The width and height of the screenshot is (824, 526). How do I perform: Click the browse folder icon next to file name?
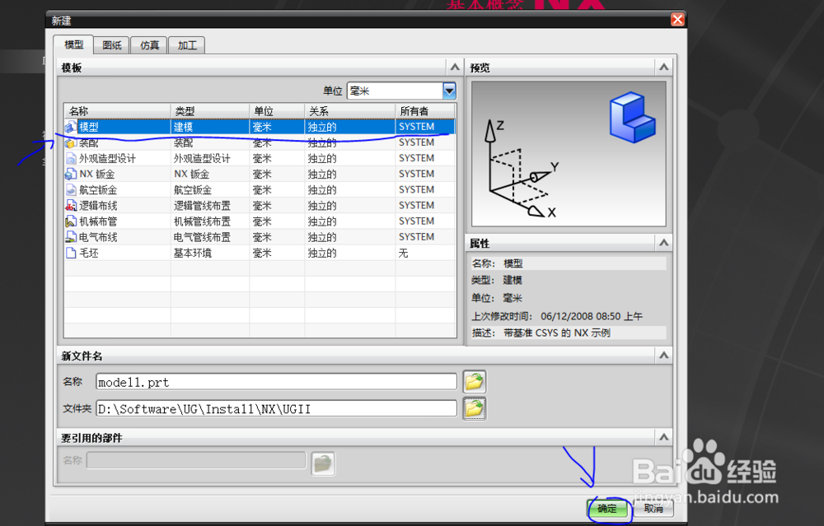click(x=474, y=382)
